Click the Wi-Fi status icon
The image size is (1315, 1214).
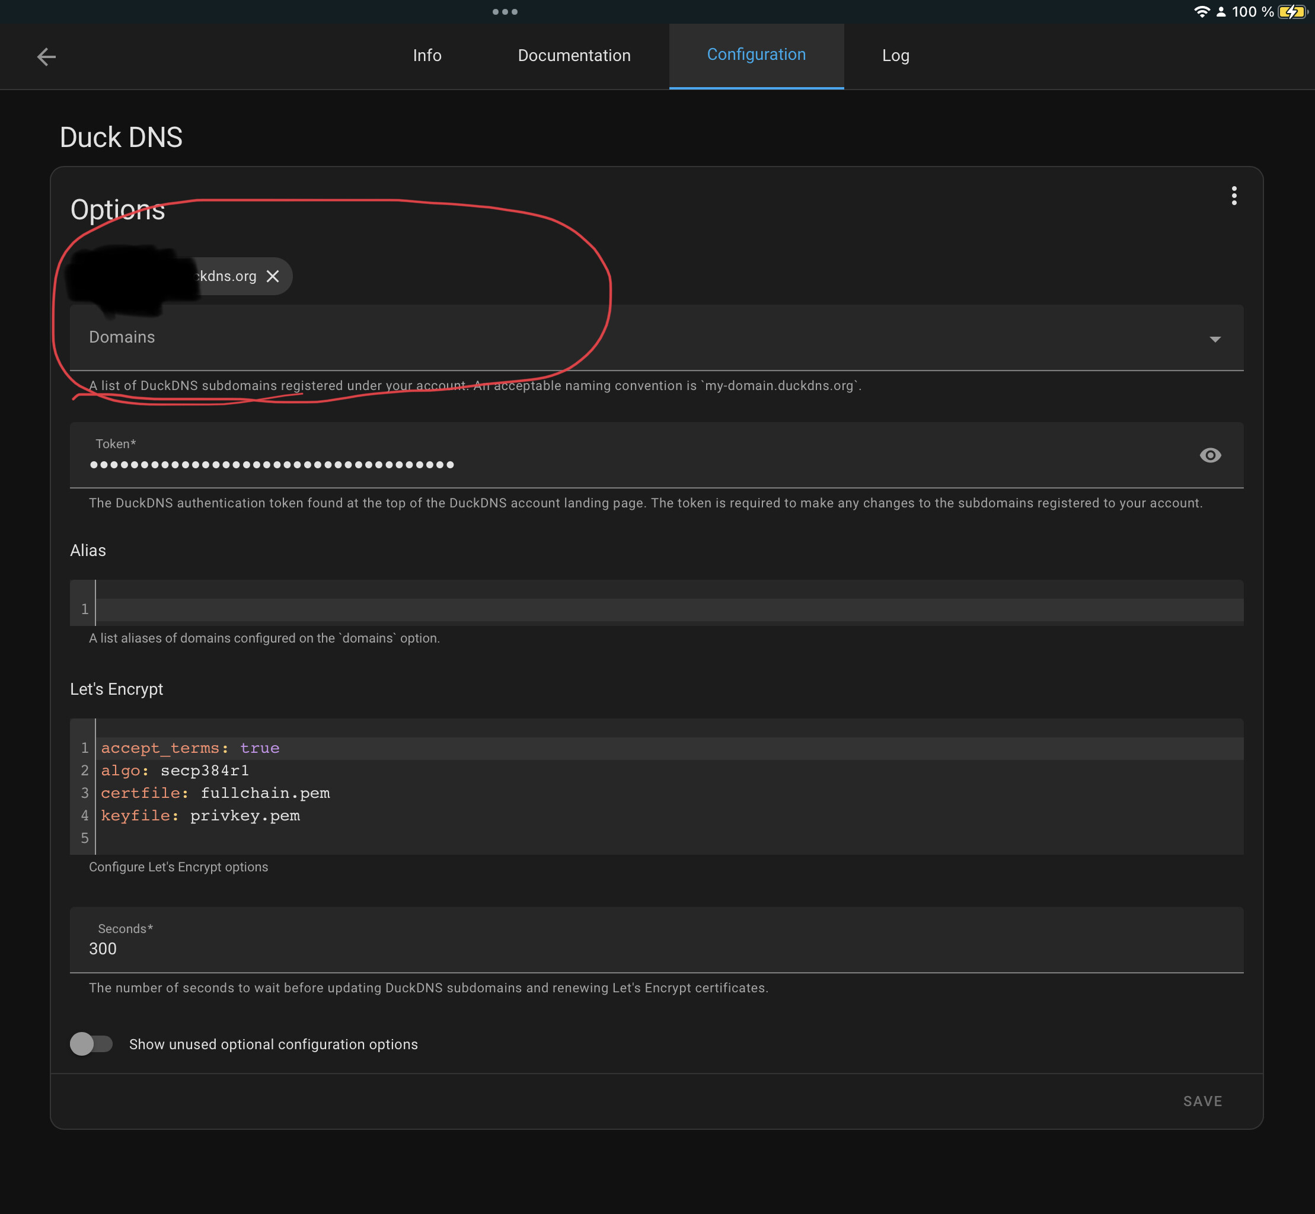pyautogui.click(x=1201, y=11)
